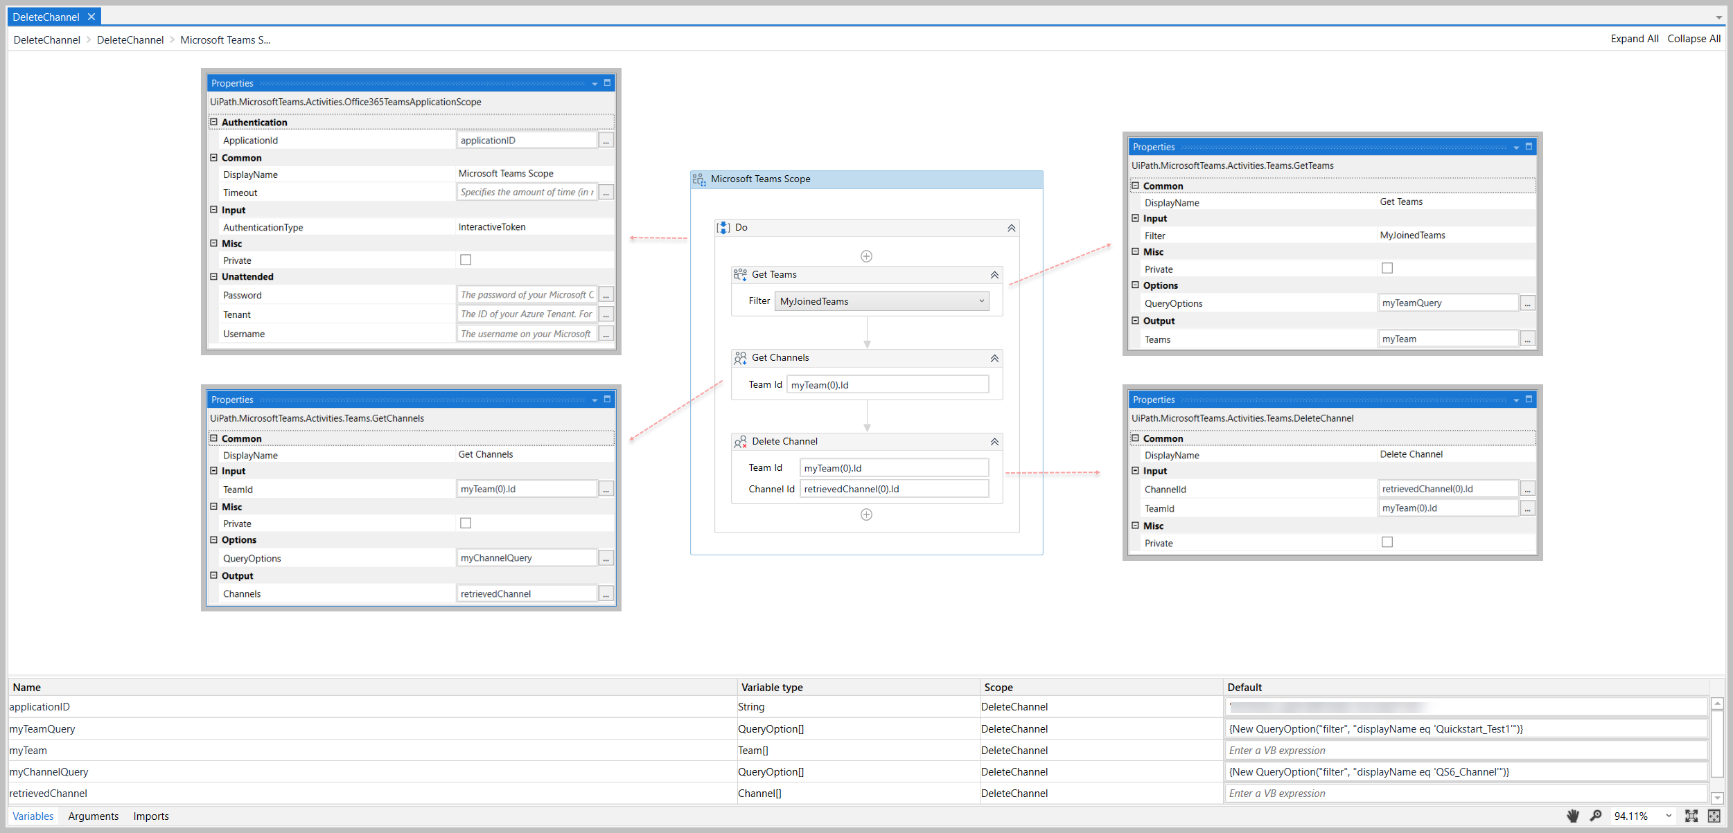Screen dimensions: 1733x833
Task: Click the Do sequence icon
Action: click(723, 228)
